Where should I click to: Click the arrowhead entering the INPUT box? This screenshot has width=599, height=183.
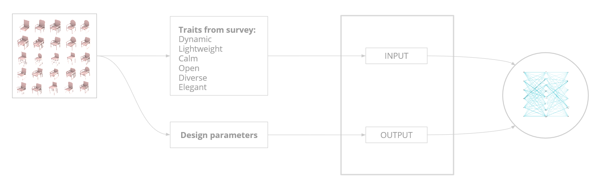363,56
